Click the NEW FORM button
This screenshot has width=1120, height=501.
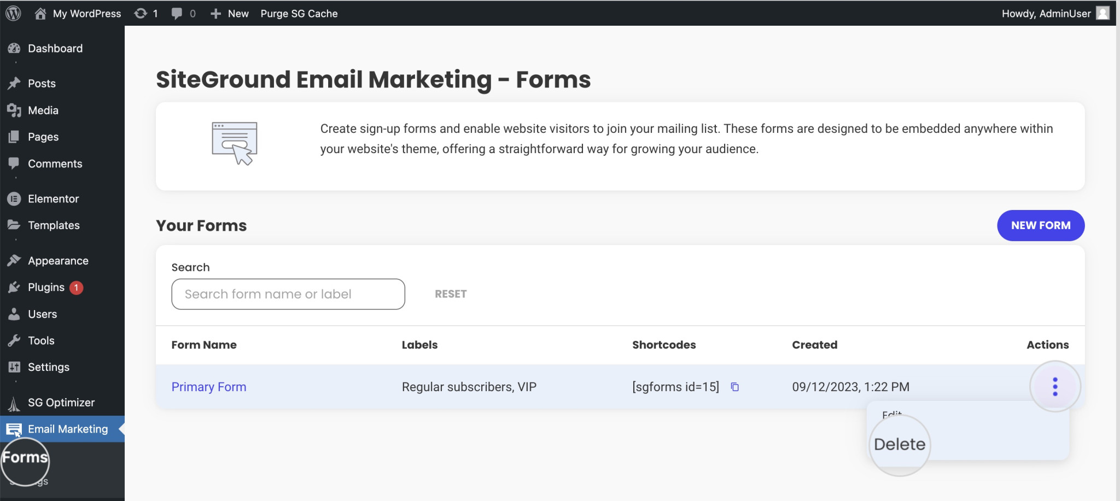[1041, 225]
